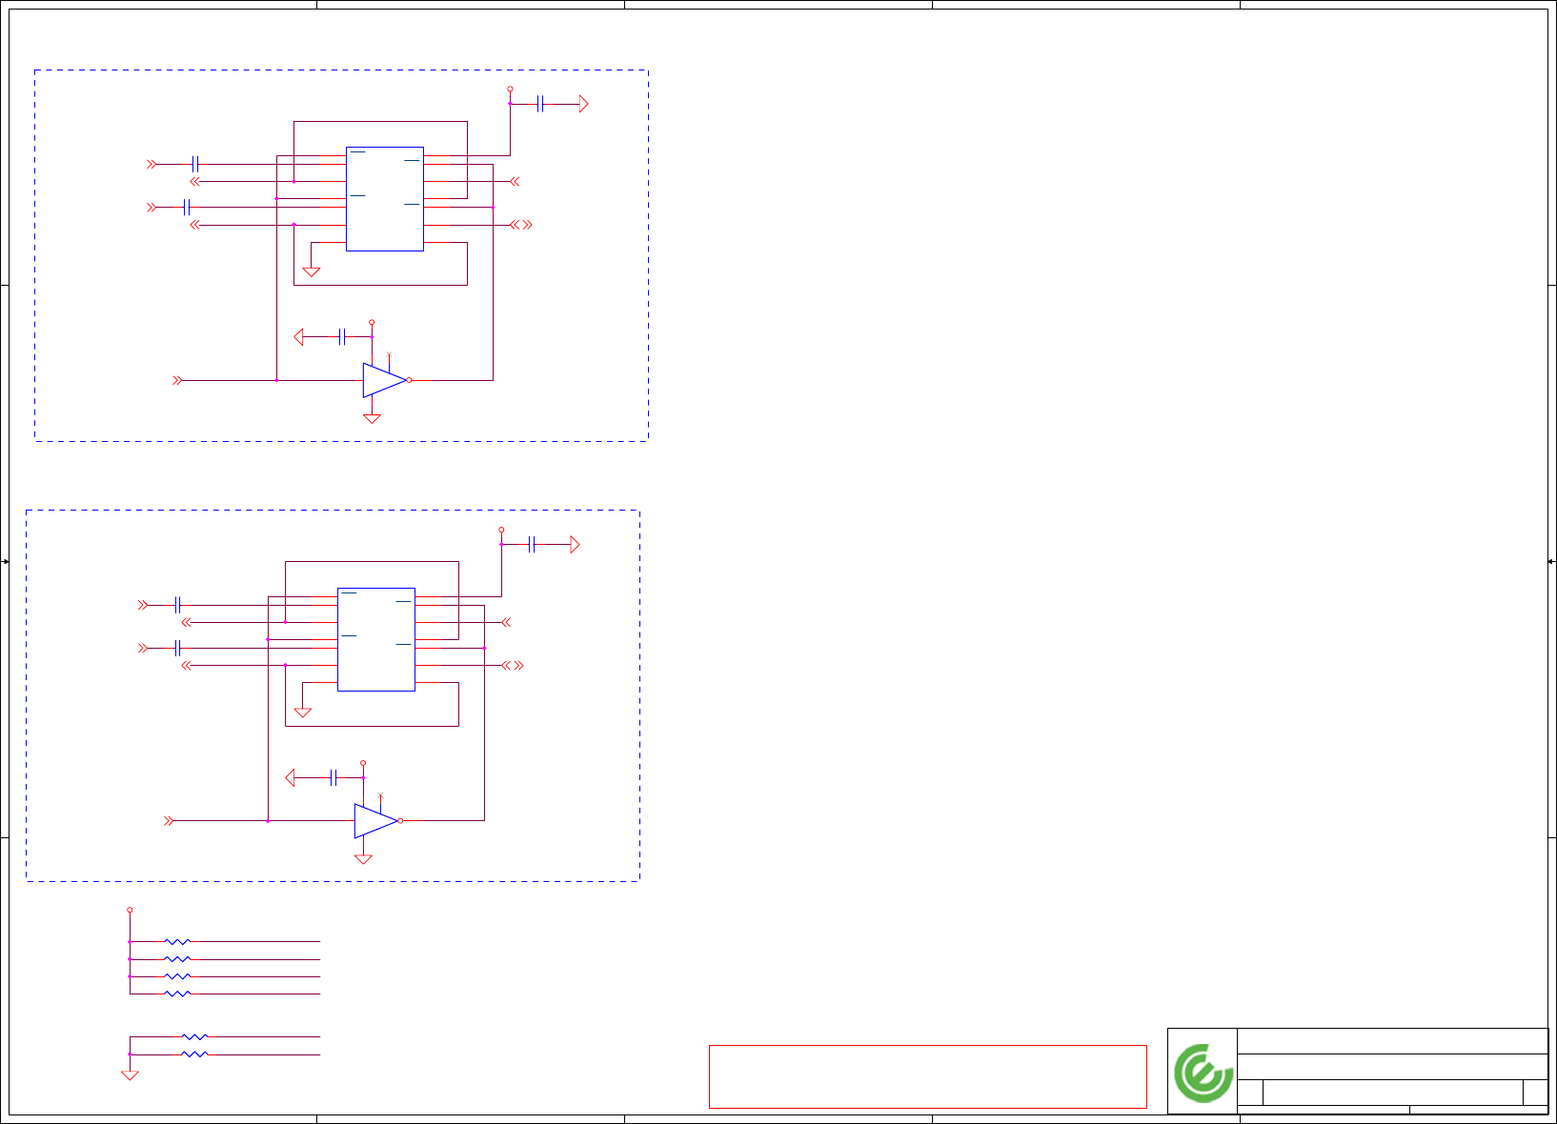Click the lower inverter buffer triangle symbol

(x=376, y=820)
